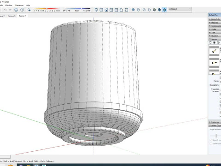Click Remove Scene minus icon
This screenshot has height=166, width=221.
click(x=218, y=42)
